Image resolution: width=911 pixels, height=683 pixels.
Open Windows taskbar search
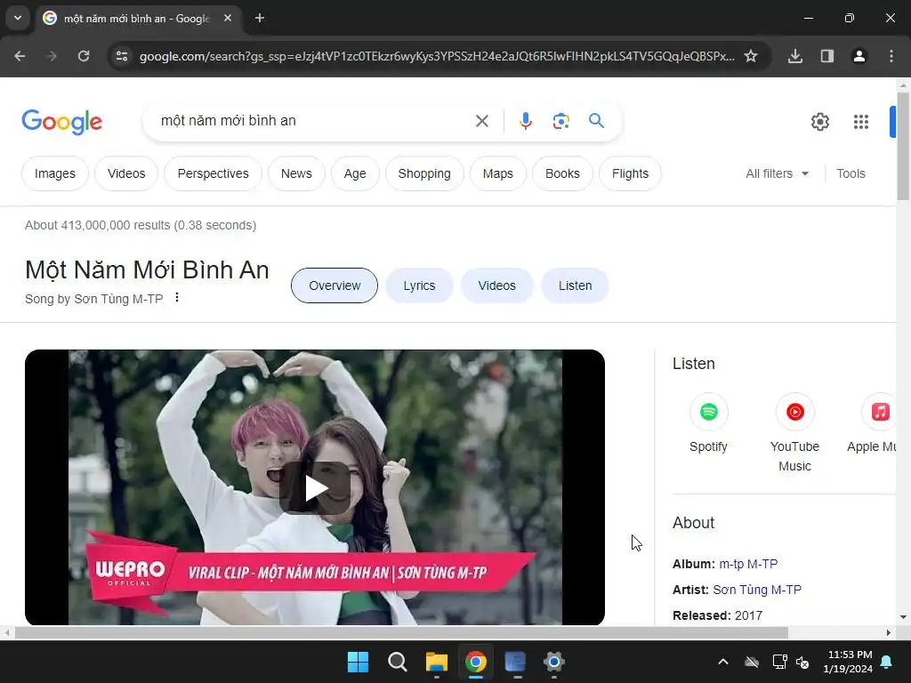pyautogui.click(x=398, y=662)
